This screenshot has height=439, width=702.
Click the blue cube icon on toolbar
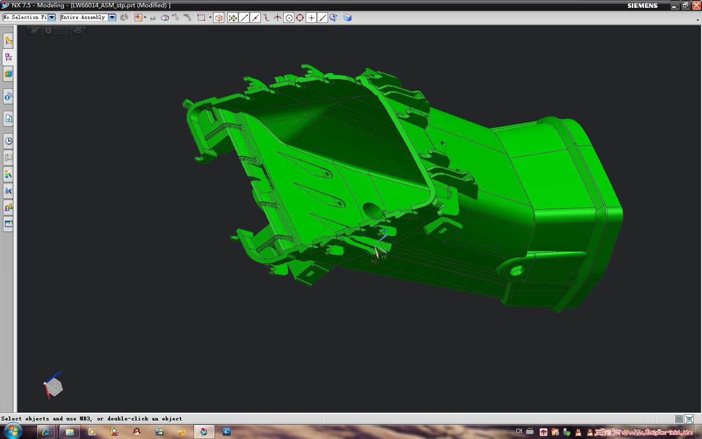click(348, 18)
